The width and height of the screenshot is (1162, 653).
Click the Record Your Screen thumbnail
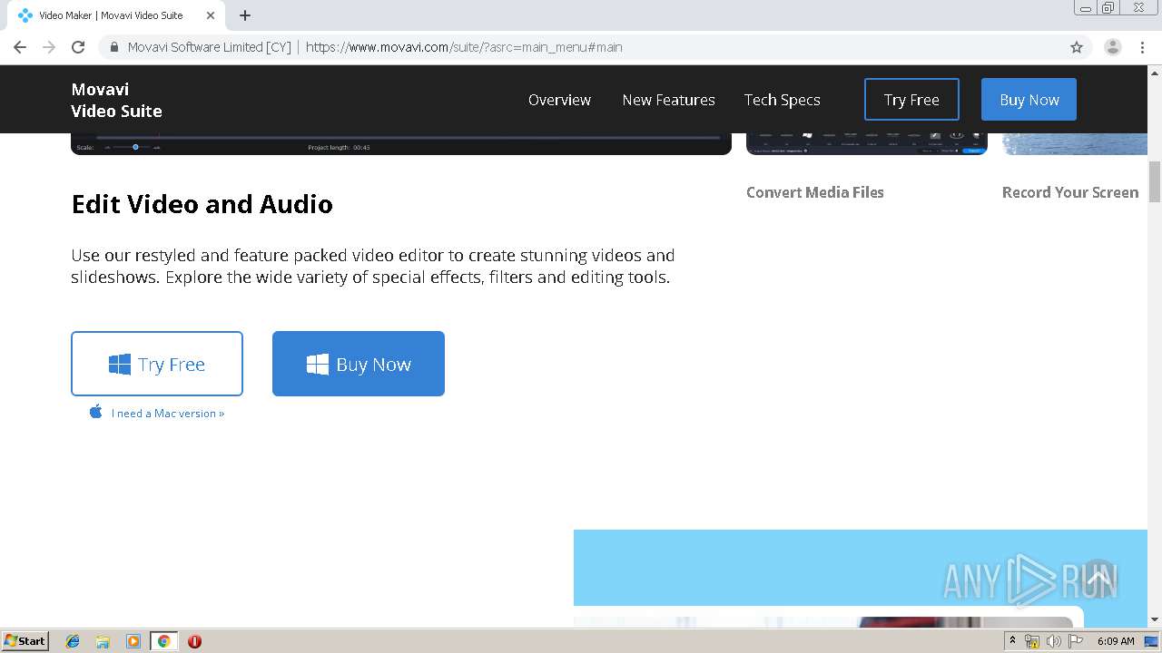point(1075,143)
